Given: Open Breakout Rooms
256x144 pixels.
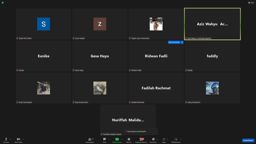Looking at the screenshot, I should tap(141, 140).
